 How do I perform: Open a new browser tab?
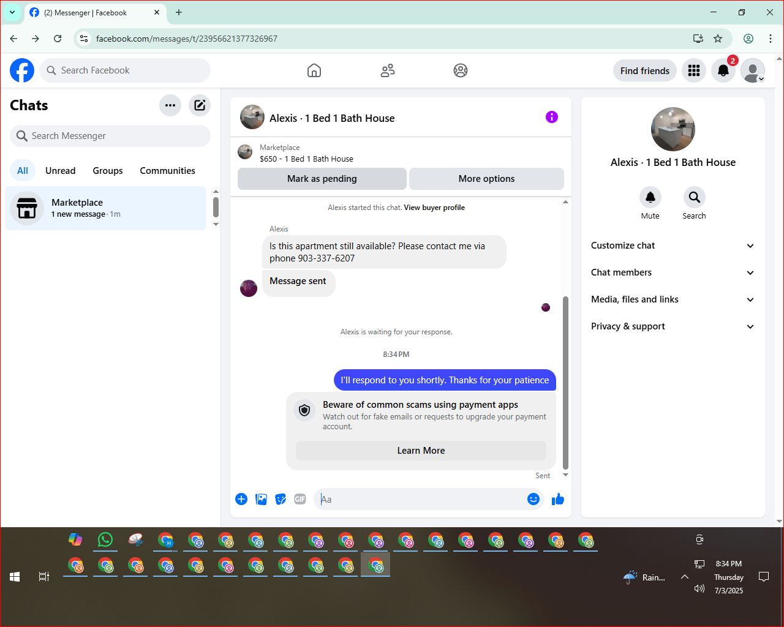tap(179, 12)
